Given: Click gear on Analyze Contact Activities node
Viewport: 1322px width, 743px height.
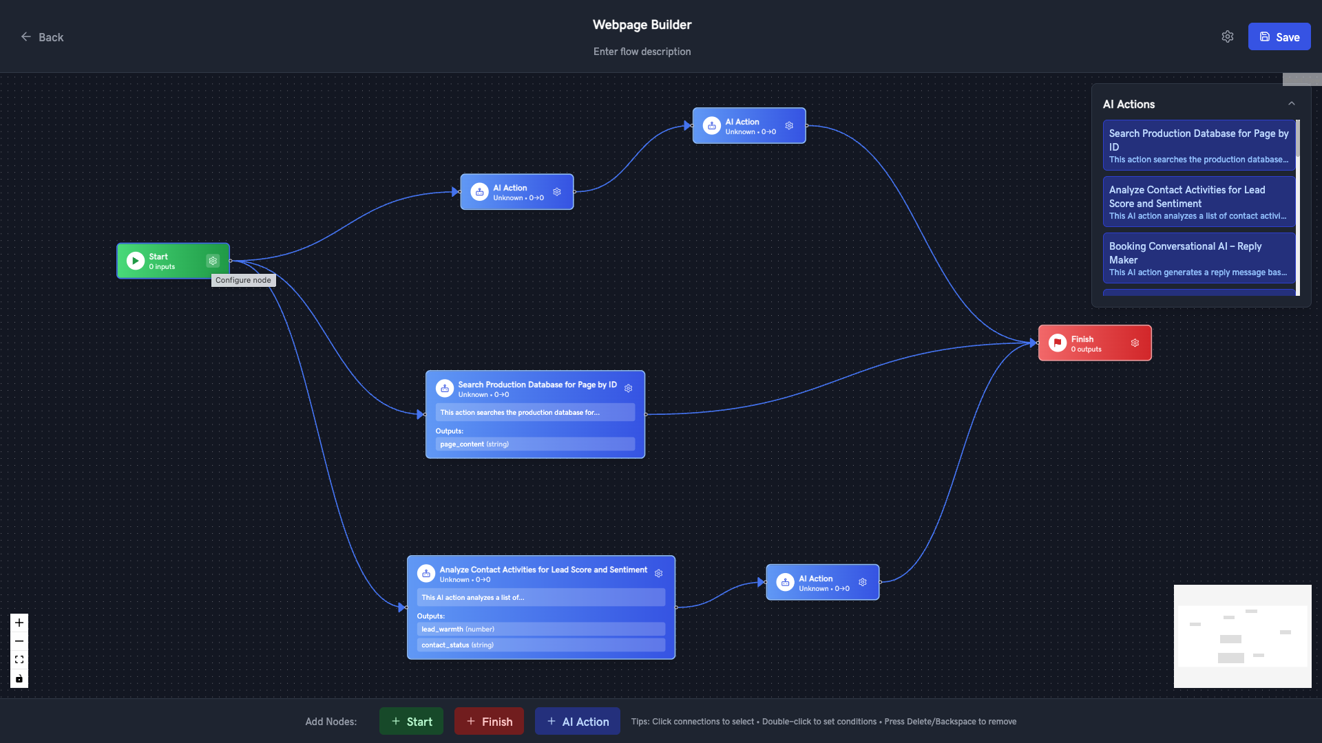Looking at the screenshot, I should [x=658, y=574].
